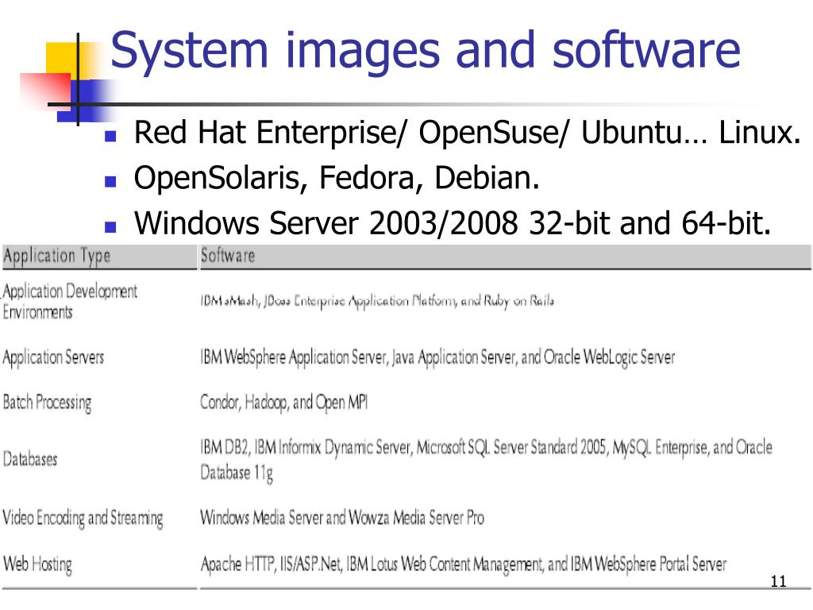Click the IBM sMash, JBoss software cell
Viewport: 813px width, 610px height.
377,301
